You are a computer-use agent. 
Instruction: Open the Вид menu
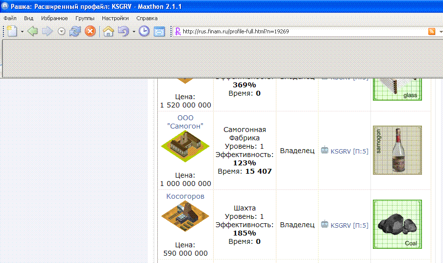28,18
